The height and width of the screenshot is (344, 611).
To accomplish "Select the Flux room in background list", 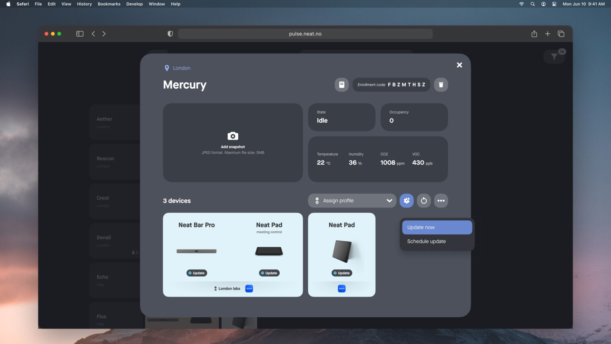I will tap(115, 315).
